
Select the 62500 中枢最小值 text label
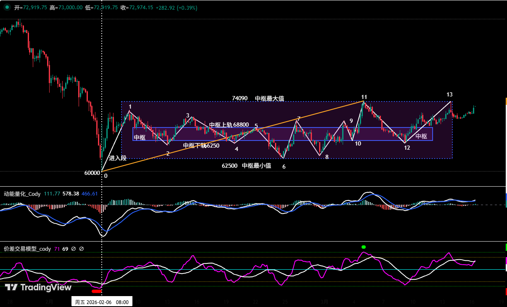point(246,166)
